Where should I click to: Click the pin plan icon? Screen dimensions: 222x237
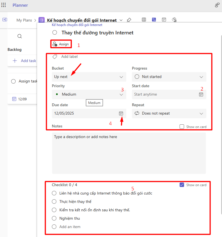coord(129,20)
